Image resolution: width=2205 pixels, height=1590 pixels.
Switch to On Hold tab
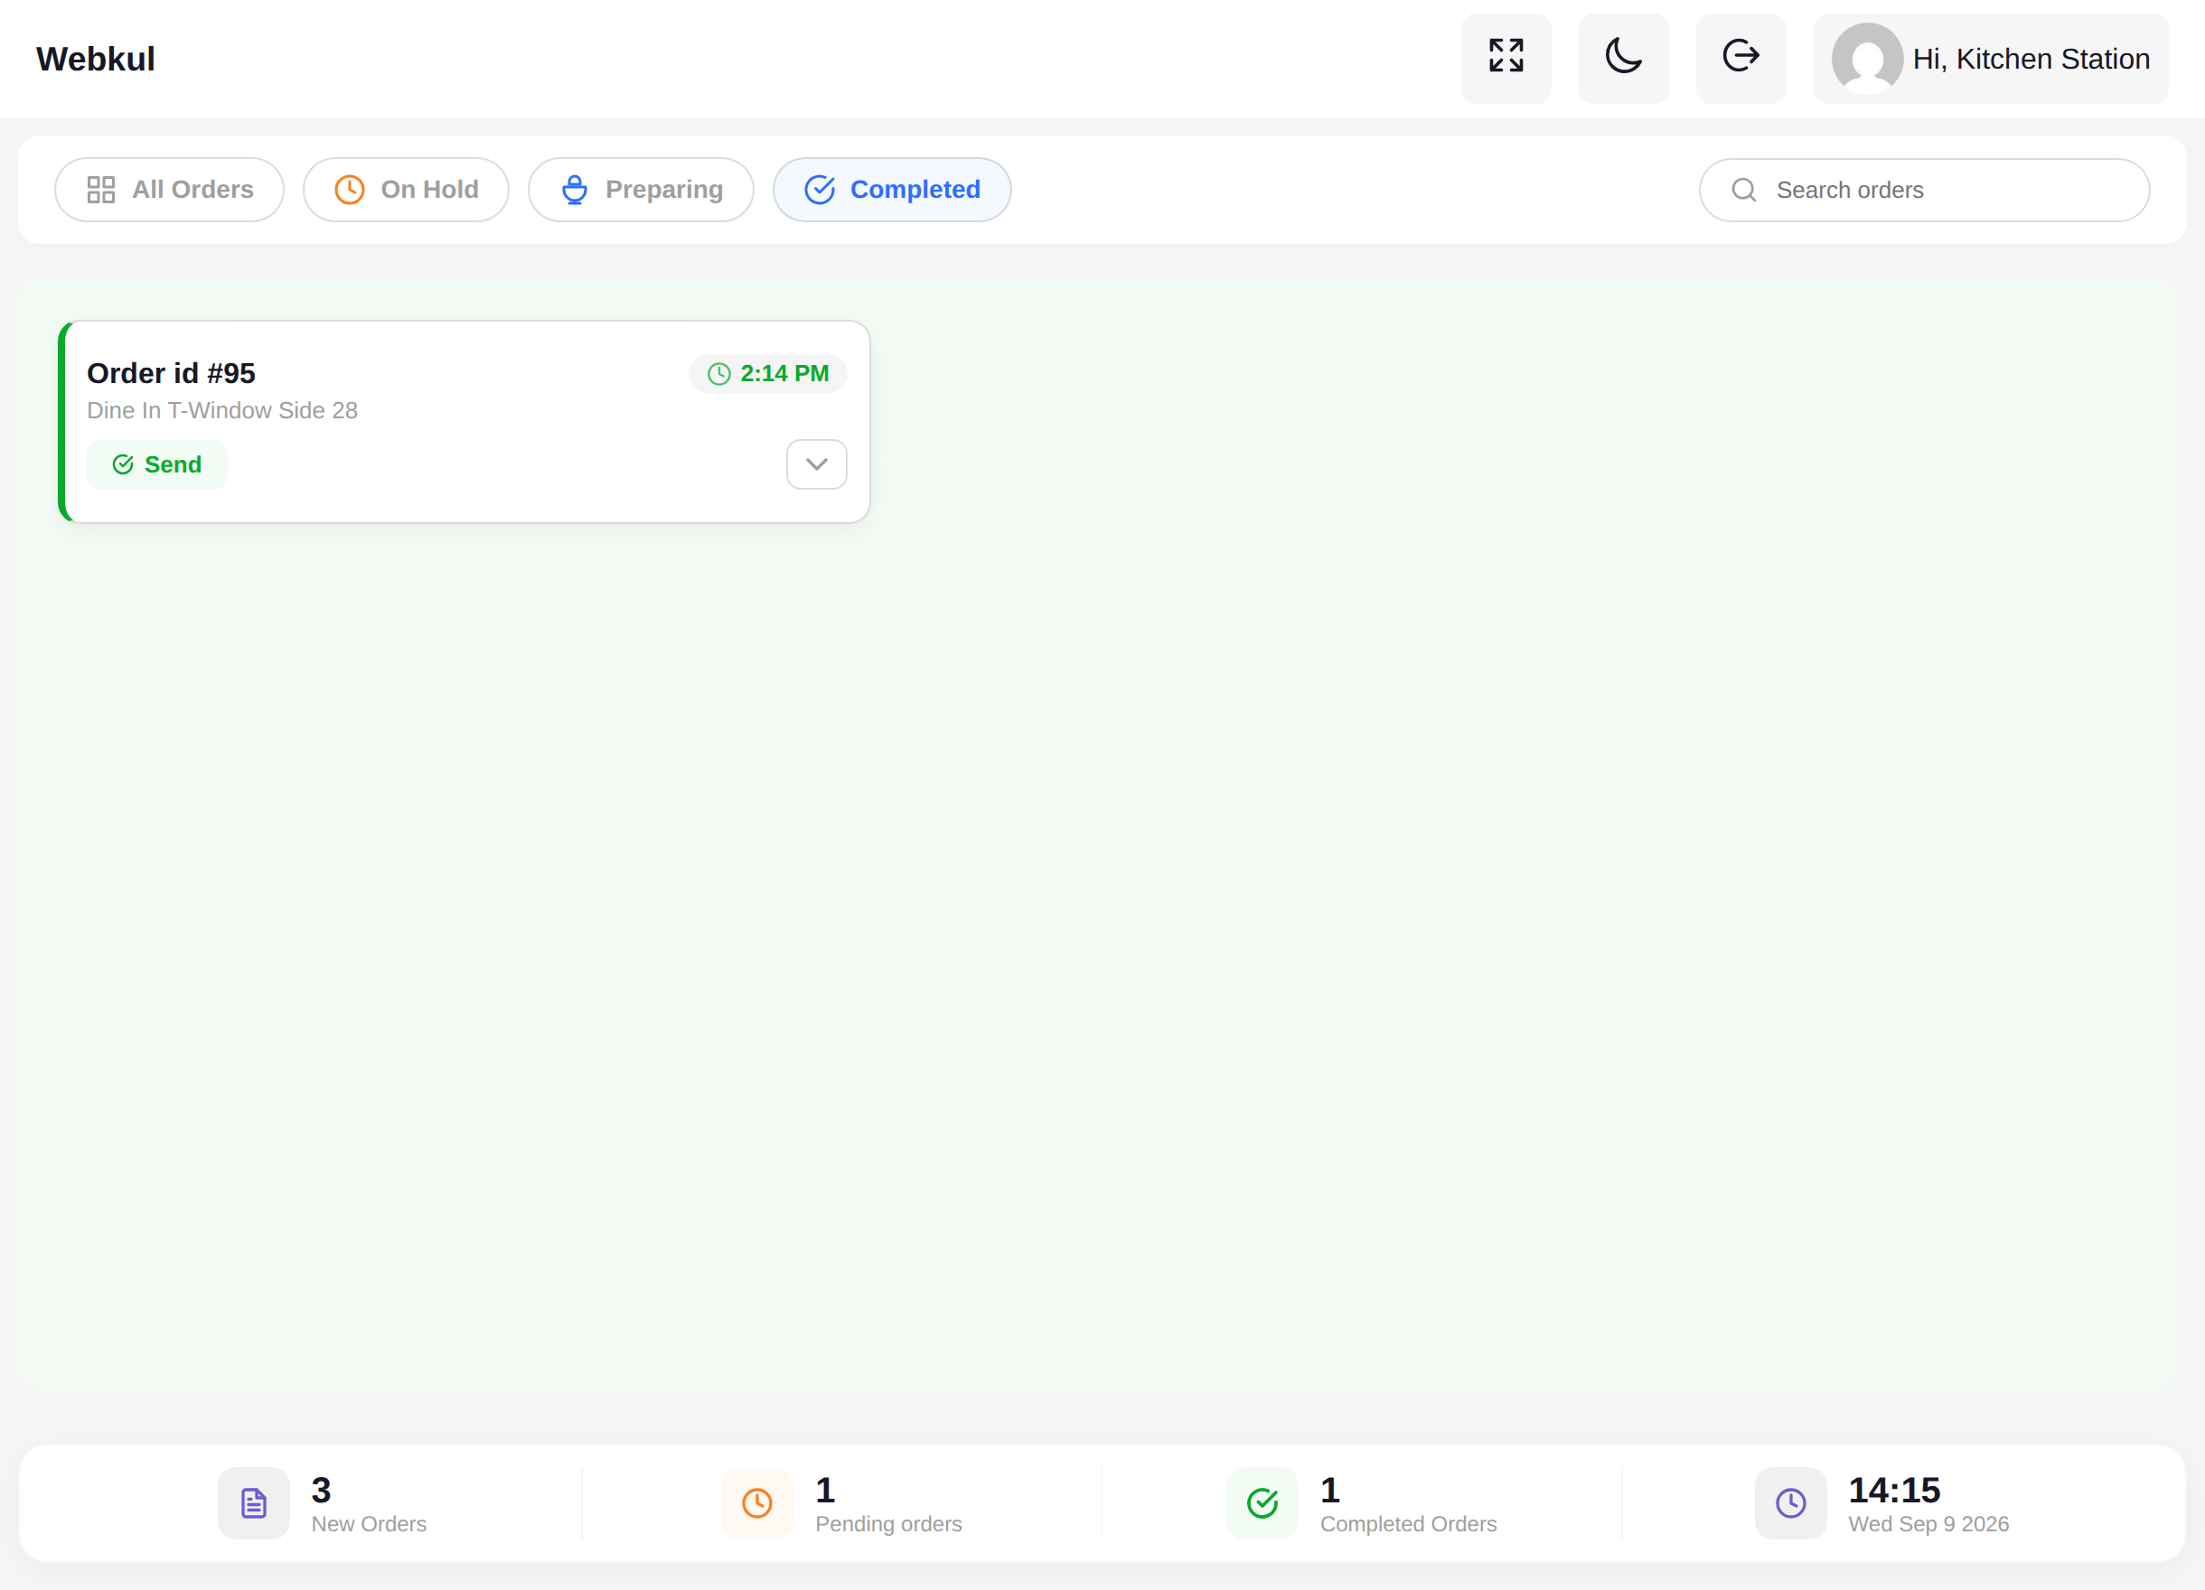tap(407, 190)
